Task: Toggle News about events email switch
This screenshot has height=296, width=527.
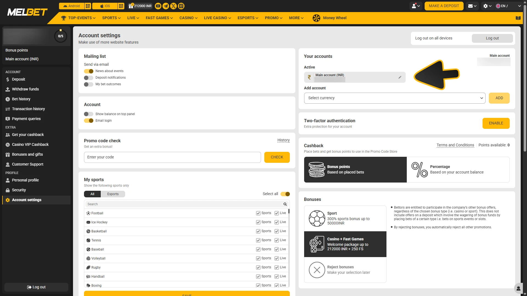Action: pos(89,71)
